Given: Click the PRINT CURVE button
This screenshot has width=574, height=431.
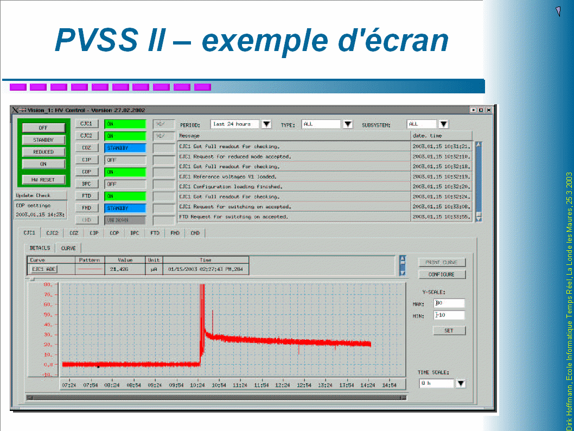Looking at the screenshot, I should (x=442, y=262).
